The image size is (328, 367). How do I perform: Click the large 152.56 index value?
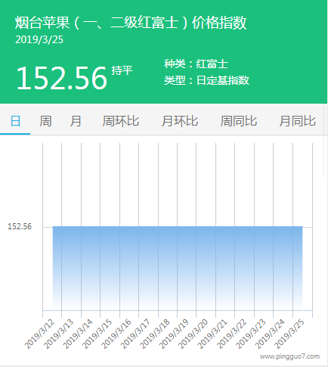pos(62,78)
